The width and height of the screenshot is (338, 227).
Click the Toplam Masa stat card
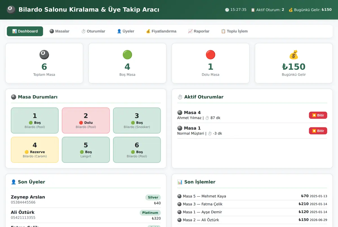coord(44,63)
